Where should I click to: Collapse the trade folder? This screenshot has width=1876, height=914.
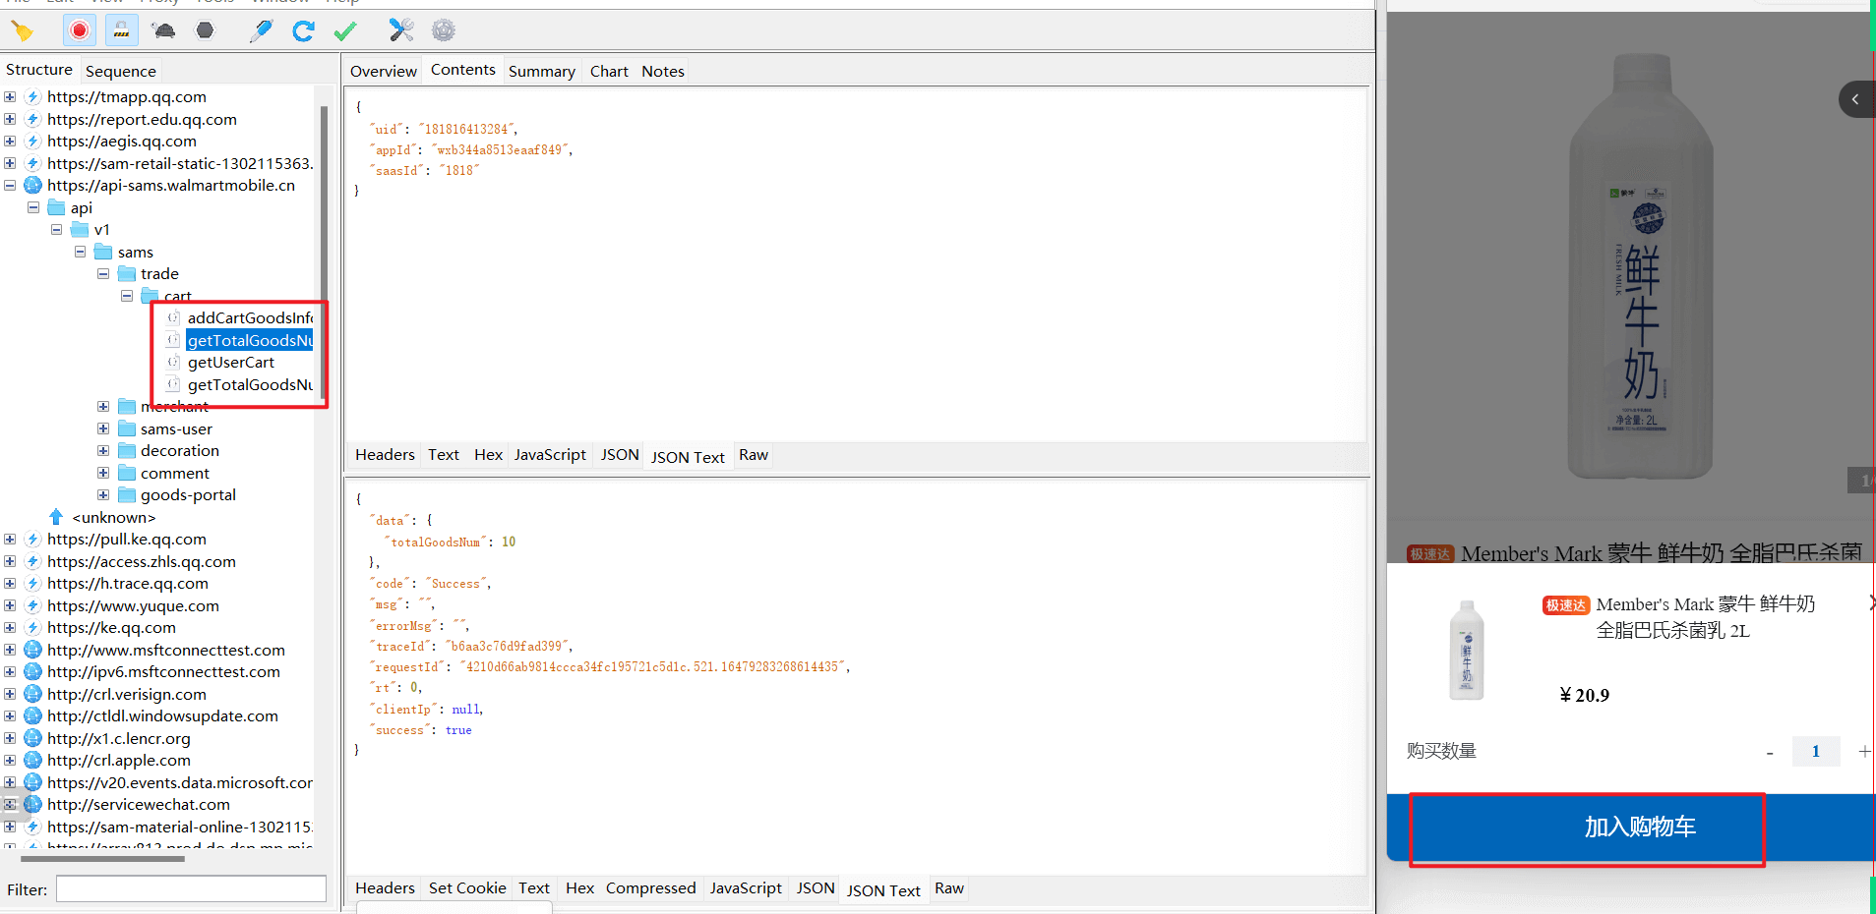pos(103,274)
